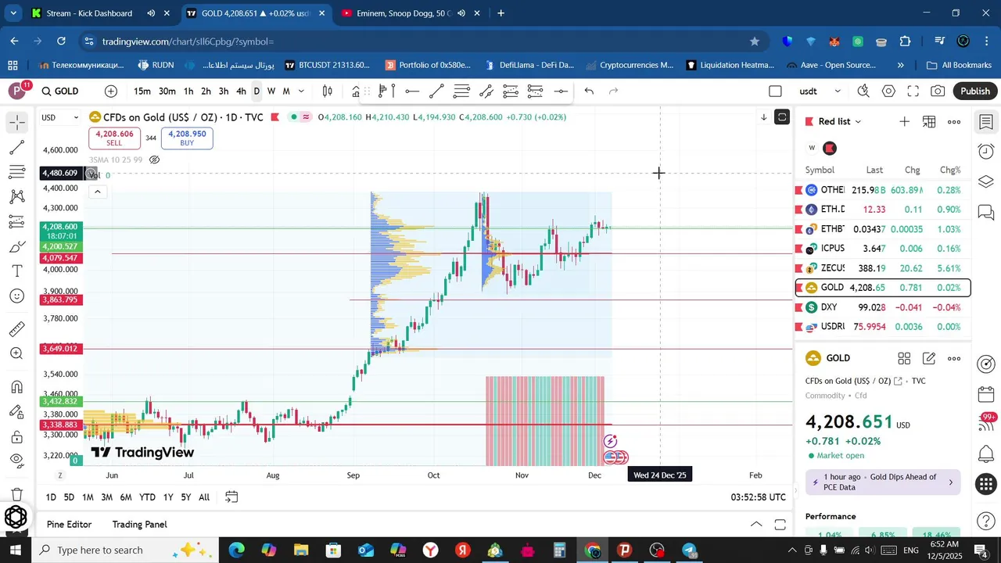This screenshot has width=1001, height=563.
Task: Toggle stay-in-drawing-mode pencil lock
Action: (17, 412)
